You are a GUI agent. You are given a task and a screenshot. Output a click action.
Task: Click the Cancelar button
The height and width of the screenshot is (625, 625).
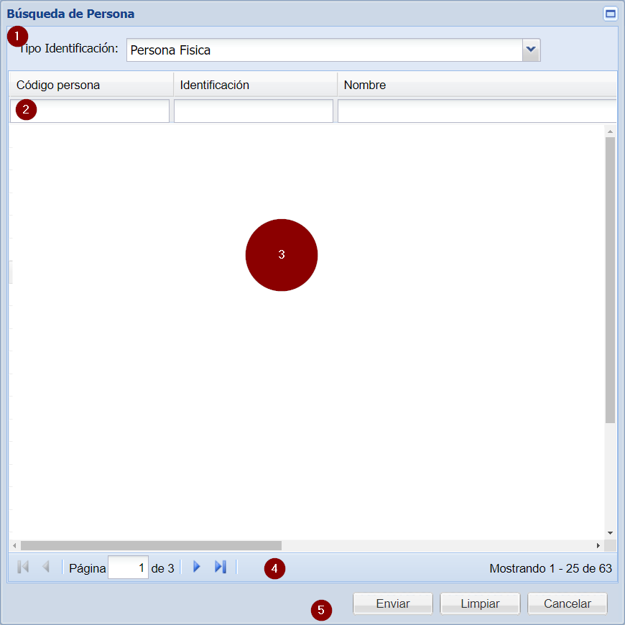click(568, 603)
